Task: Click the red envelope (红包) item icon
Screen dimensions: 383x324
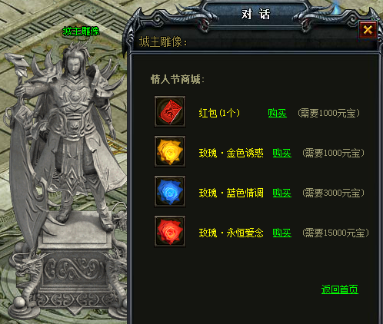Action: coord(170,111)
